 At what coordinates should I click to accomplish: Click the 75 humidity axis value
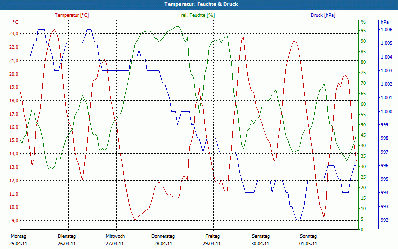click(x=363, y=73)
